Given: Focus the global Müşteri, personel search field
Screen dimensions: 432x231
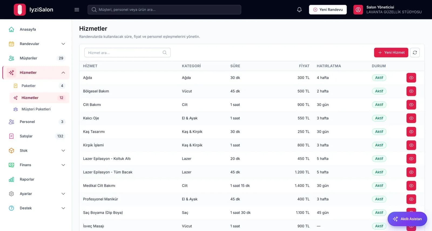Looking at the screenshot, I should 164,10.
